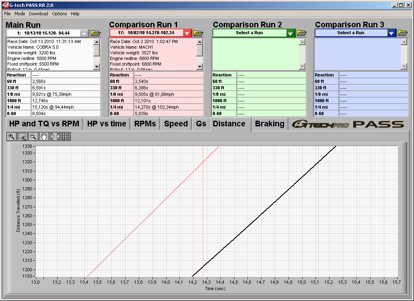Screen dimensions: 414x301
Task: Select the zoom to rectangle tool
Action: pos(22,136)
